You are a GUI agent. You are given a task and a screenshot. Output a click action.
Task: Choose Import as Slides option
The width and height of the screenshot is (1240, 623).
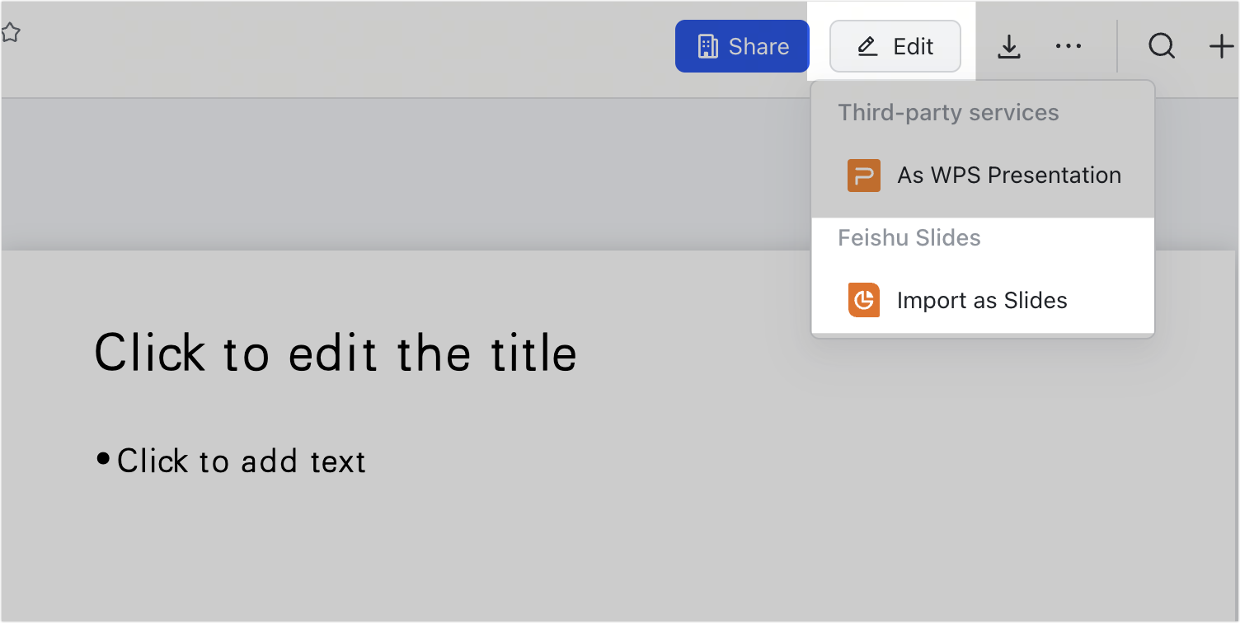point(982,300)
